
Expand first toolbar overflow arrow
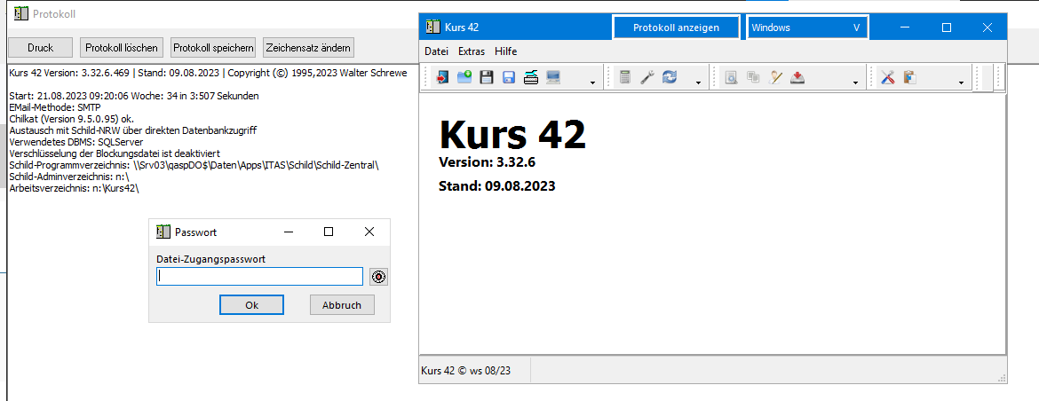(x=592, y=83)
